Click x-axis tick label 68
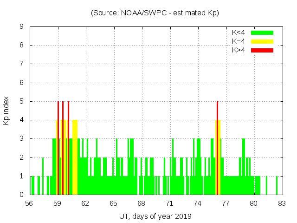Screen dimensions: 297x223 point(142,203)
